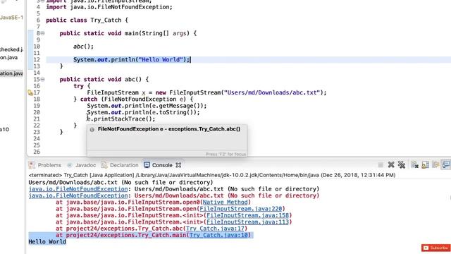Screen dimensions: 451x254
Task: Place cursor on the abc(); call line
Action: [83, 47]
